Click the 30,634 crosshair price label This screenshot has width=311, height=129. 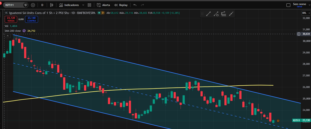[x=306, y=34]
